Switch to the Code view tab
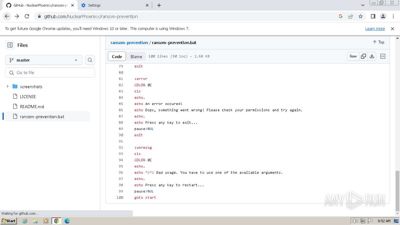The image size is (400, 225). click(117, 57)
